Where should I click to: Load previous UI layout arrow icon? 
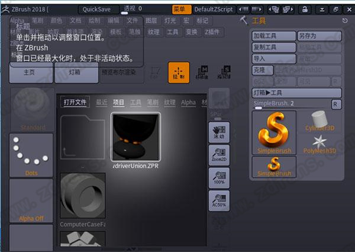[x=244, y=9]
